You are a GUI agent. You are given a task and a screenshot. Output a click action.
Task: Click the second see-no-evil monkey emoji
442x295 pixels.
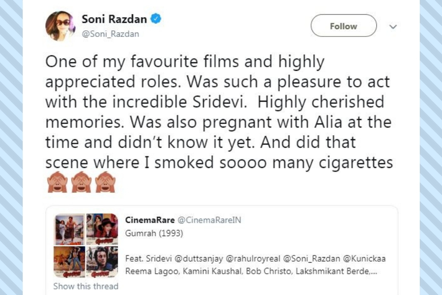[x=81, y=182]
